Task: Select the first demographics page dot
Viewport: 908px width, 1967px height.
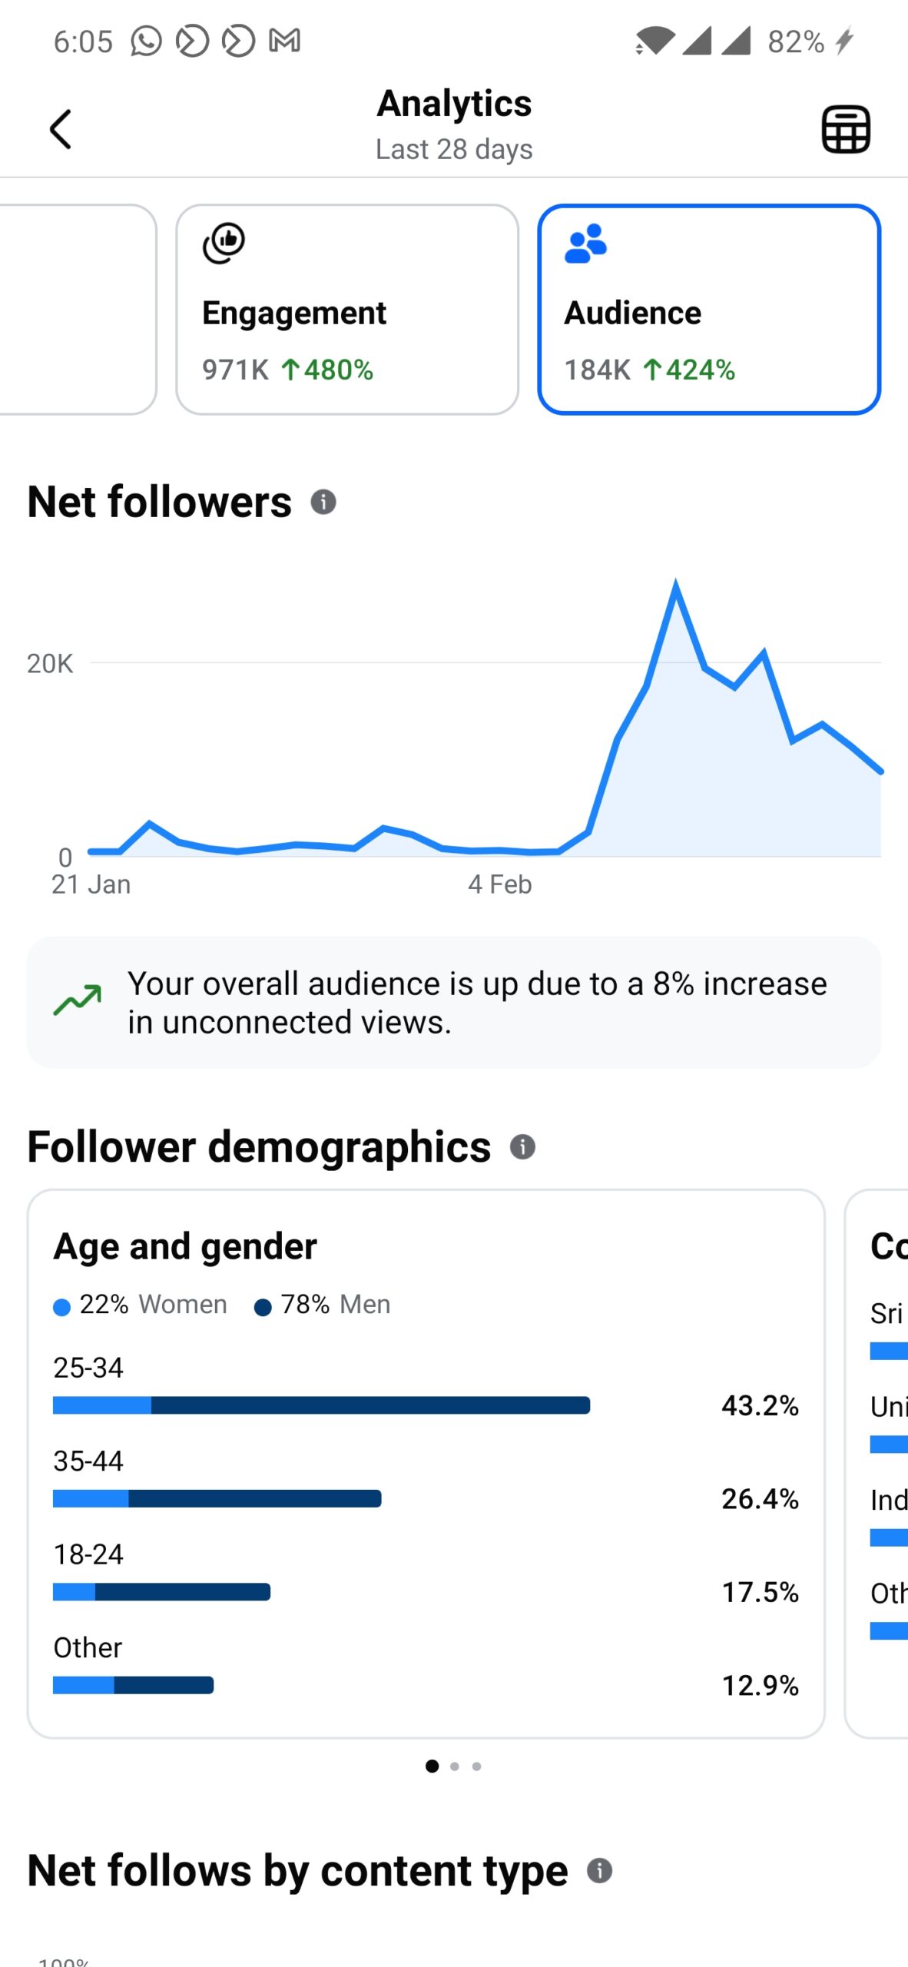Action: point(432,1766)
